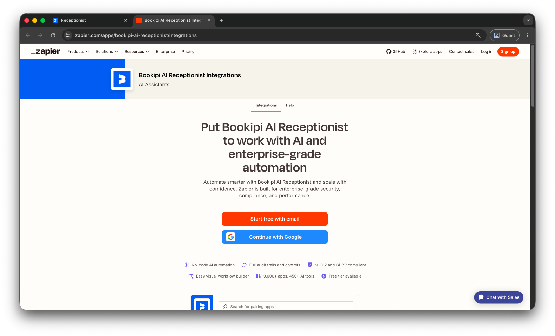
Task: Select the Help tab
Action: (x=290, y=105)
